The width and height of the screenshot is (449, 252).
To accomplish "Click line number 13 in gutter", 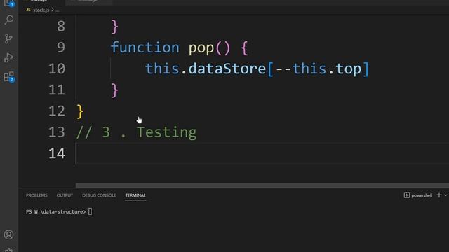I will coord(57,132).
